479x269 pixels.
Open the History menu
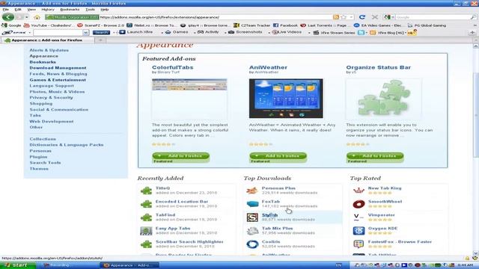click(x=48, y=10)
